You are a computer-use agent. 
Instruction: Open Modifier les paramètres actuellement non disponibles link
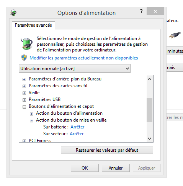pyautogui.click(x=83, y=58)
